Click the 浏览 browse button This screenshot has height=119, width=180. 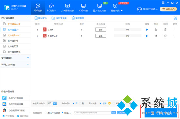click(114, 113)
